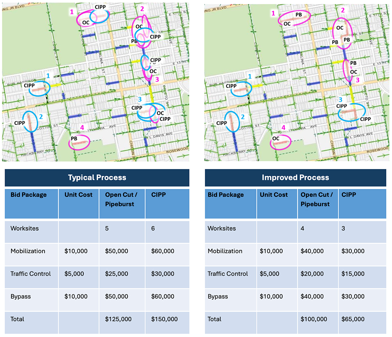Click Bypass row label in Typical Process table
The height and width of the screenshot is (337, 392).
click(20, 296)
